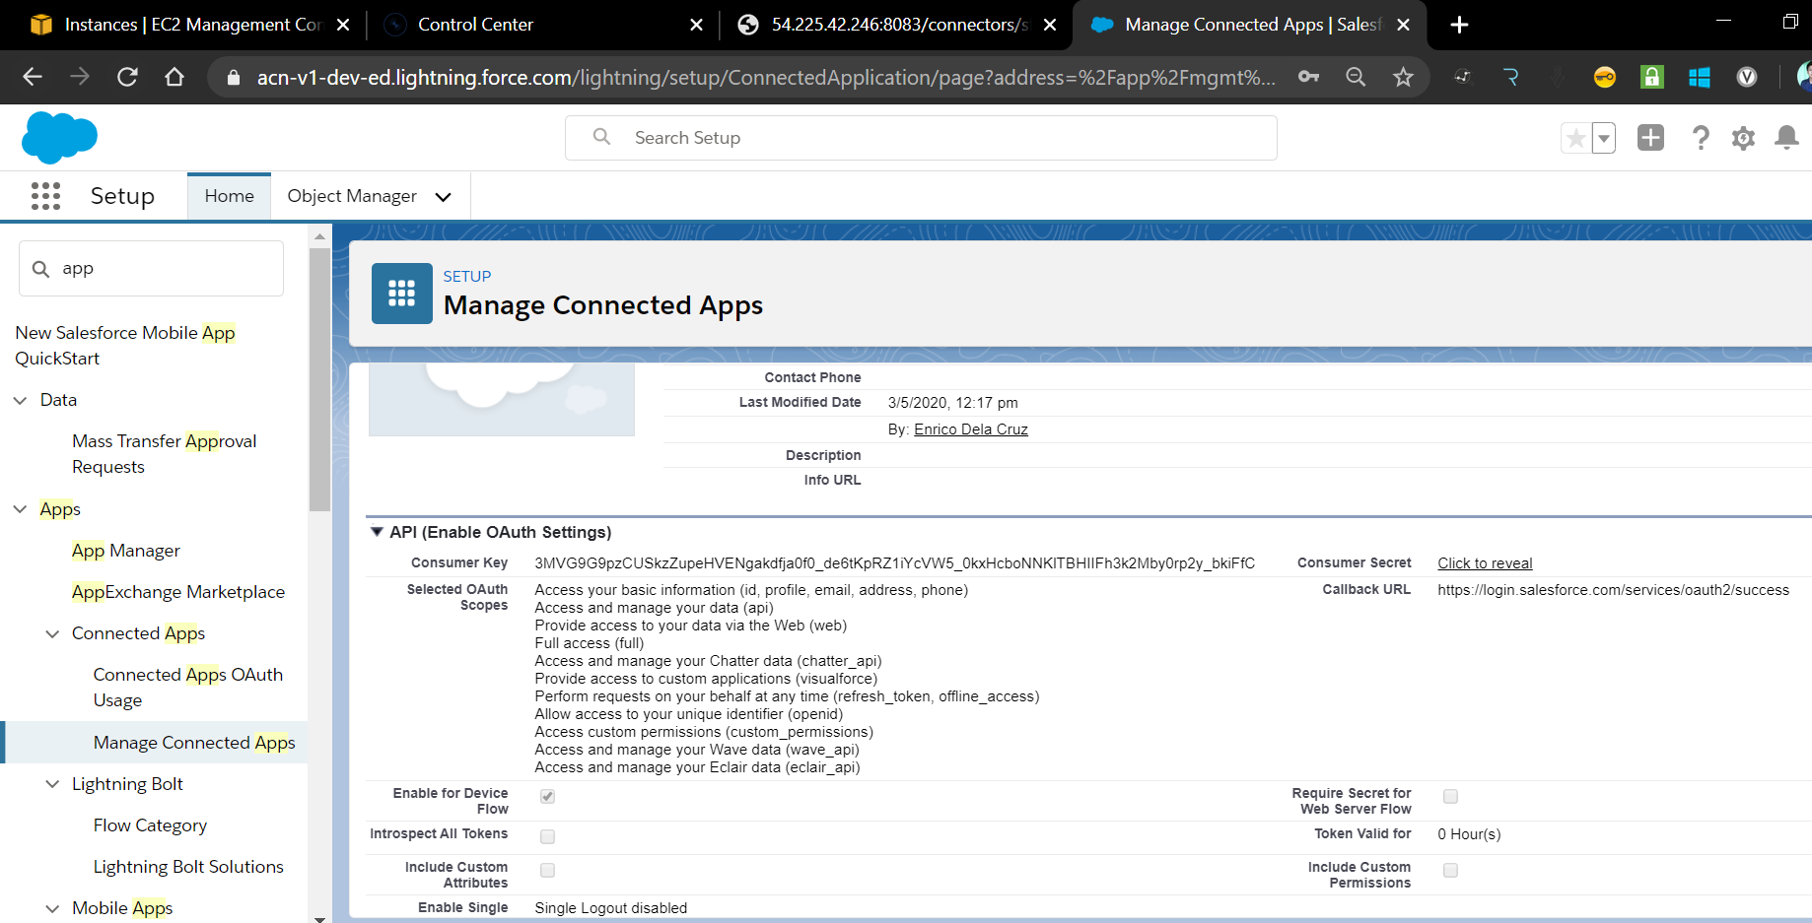1812x923 pixels.
Task: Click to reveal the Consumer Secret
Action: (x=1484, y=563)
